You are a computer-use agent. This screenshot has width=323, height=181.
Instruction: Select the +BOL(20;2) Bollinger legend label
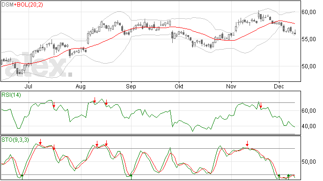point(29,5)
